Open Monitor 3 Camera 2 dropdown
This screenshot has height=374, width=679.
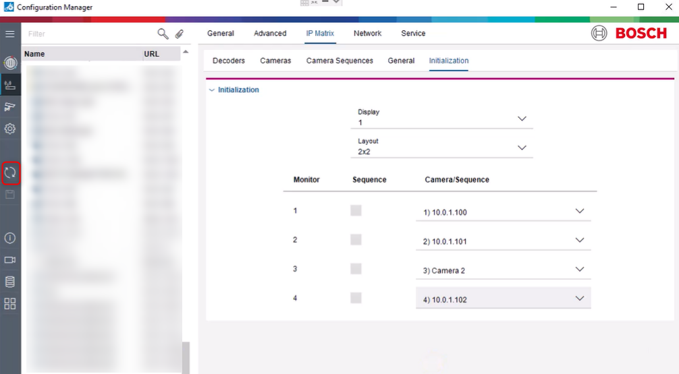pyautogui.click(x=502, y=270)
